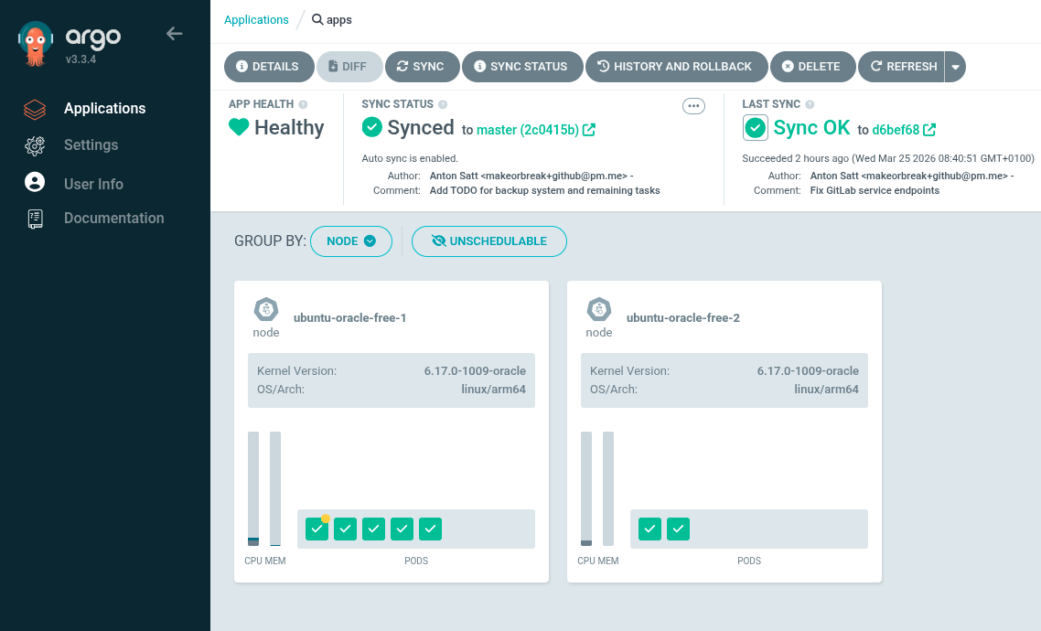This screenshot has height=631, width=1041.
Task: Click the Argo octopus logo
Action: (34, 41)
